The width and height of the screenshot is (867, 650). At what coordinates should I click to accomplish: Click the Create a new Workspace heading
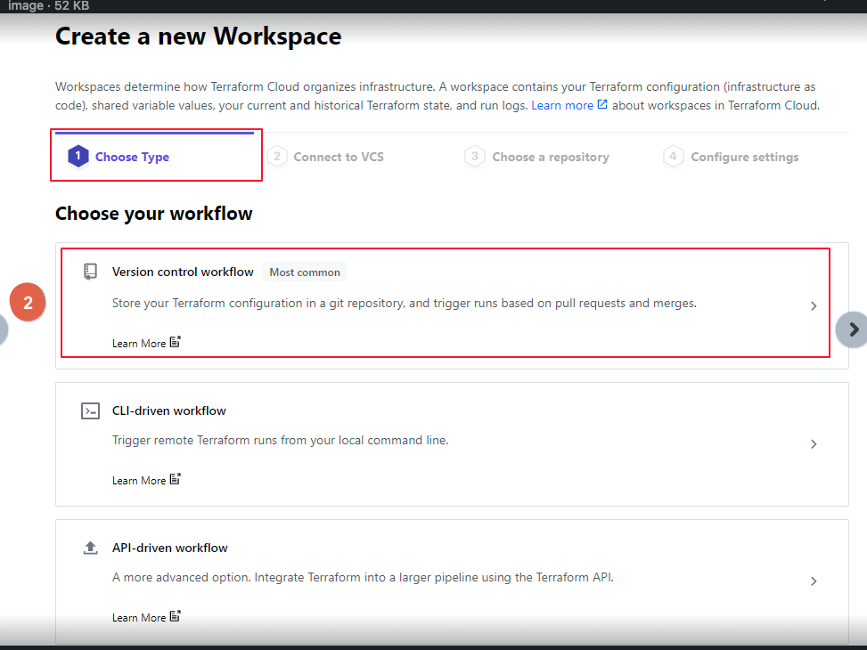[x=198, y=37]
